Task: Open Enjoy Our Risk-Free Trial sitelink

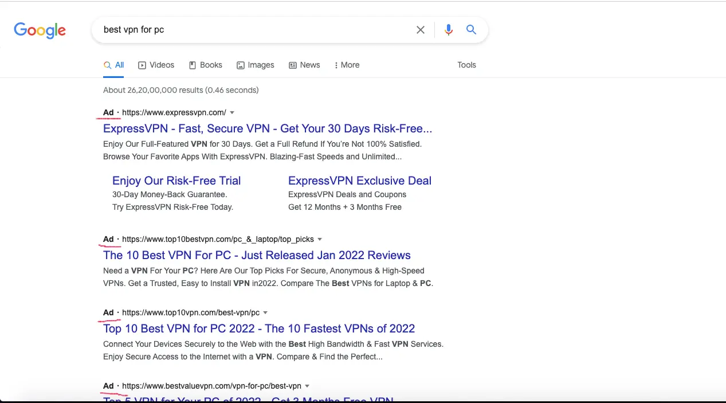Action: point(176,181)
